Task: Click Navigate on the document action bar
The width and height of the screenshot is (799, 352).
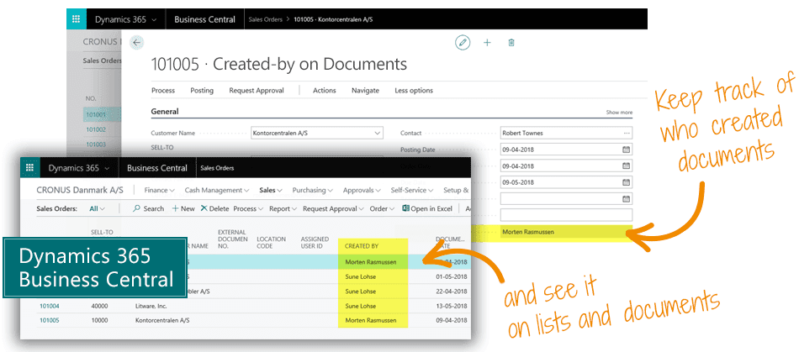Action: (365, 91)
